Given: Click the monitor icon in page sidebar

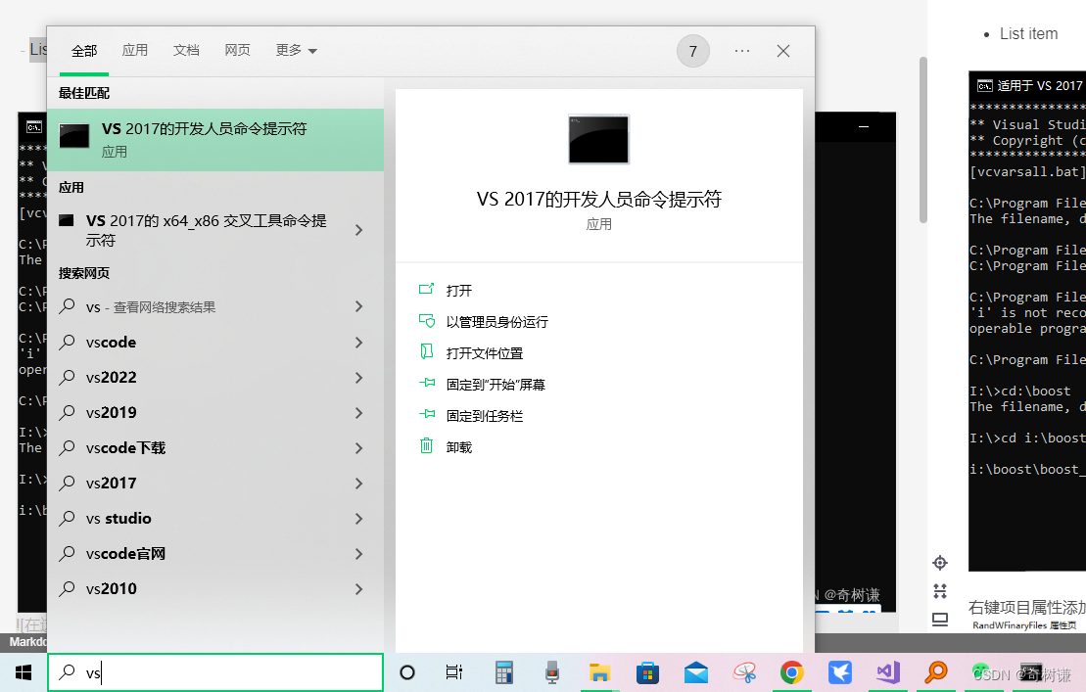Looking at the screenshot, I should 940,620.
